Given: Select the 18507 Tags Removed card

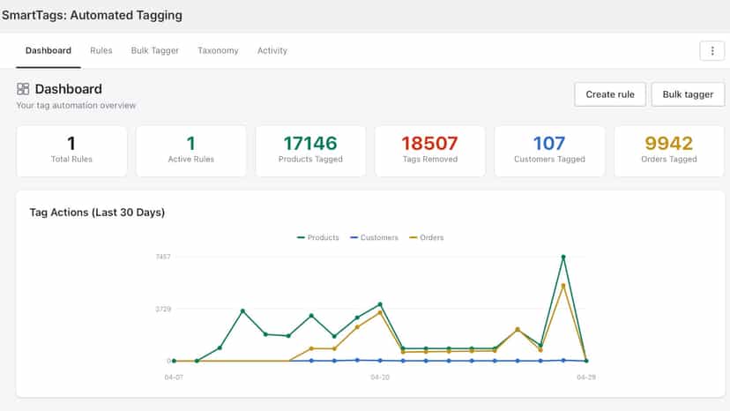Looking at the screenshot, I should coord(430,151).
